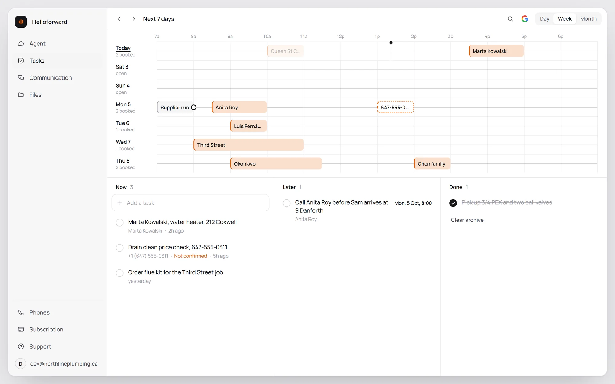This screenshot has height=384, width=615.
Task: Click Clear archive
Action: 467,220
